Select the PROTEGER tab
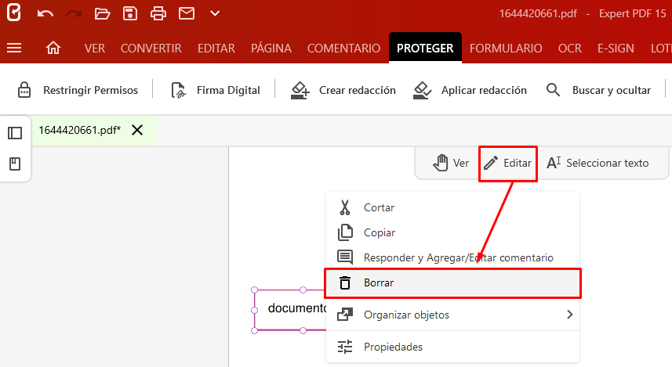This screenshot has width=672, height=367. click(425, 48)
